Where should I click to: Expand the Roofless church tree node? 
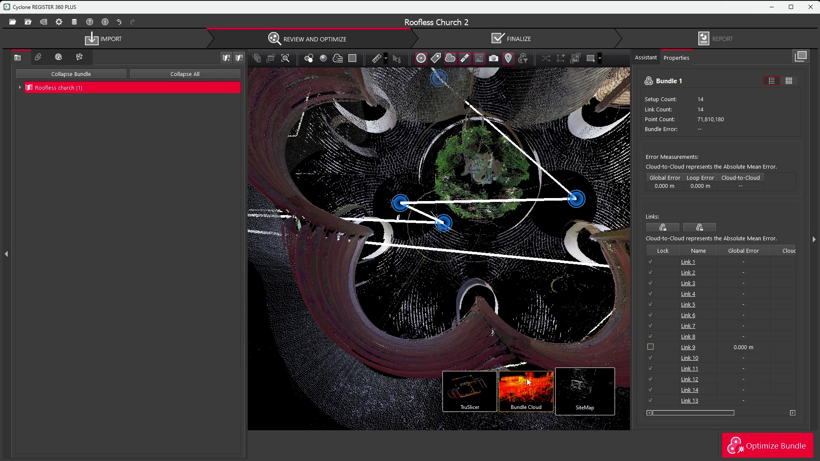tap(20, 88)
